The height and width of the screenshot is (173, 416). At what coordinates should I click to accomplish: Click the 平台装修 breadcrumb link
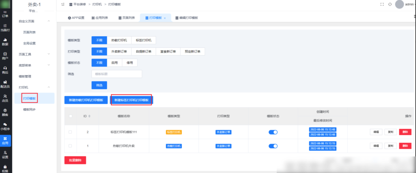point(79,4)
